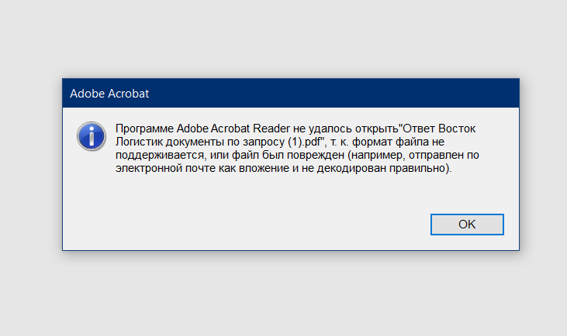The height and width of the screenshot is (336, 567).
Task: Select the words "Adobe Acrobat Reader" in the message
Action: pyautogui.click(x=233, y=129)
